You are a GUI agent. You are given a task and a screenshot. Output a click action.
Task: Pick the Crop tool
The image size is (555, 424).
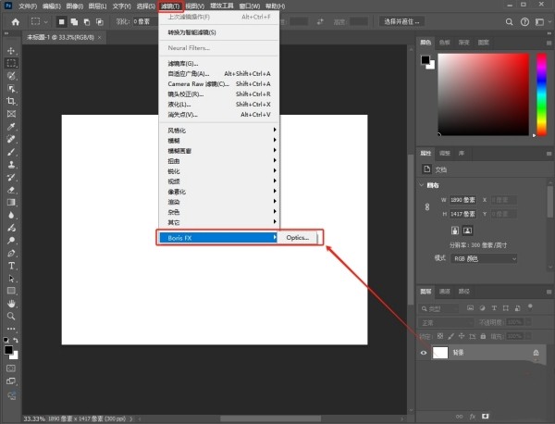pos(11,101)
